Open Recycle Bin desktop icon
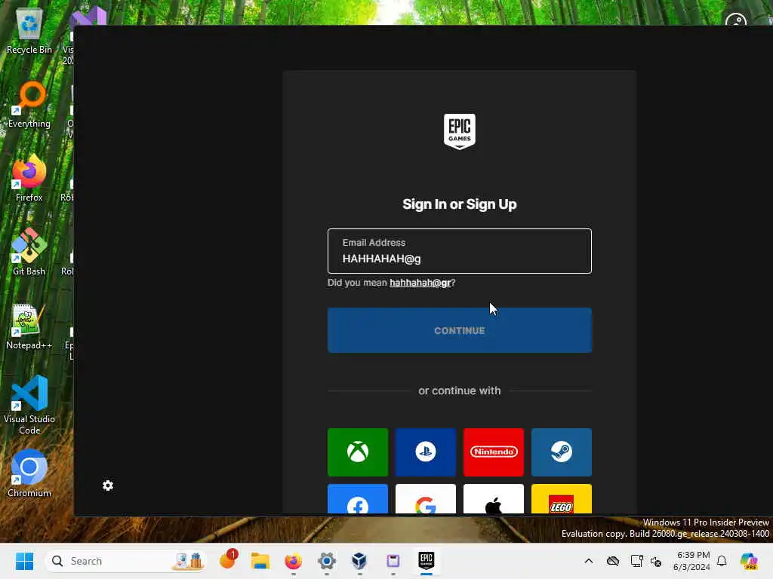The width and height of the screenshot is (773, 579). tap(29, 32)
